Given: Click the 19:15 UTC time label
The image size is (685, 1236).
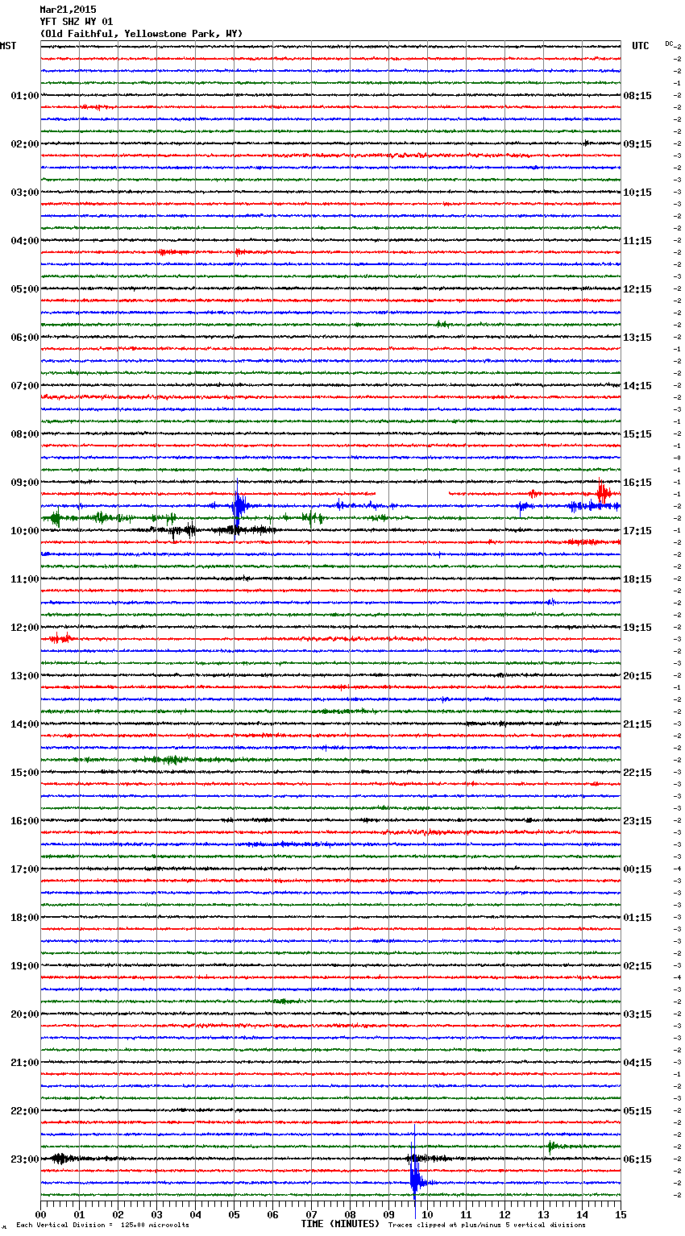Looking at the screenshot, I should click(x=637, y=628).
